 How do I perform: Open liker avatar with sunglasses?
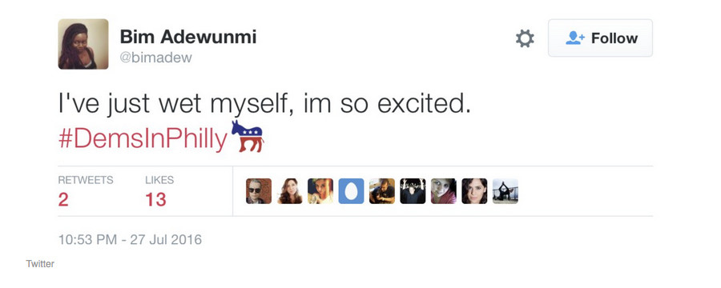tap(259, 191)
